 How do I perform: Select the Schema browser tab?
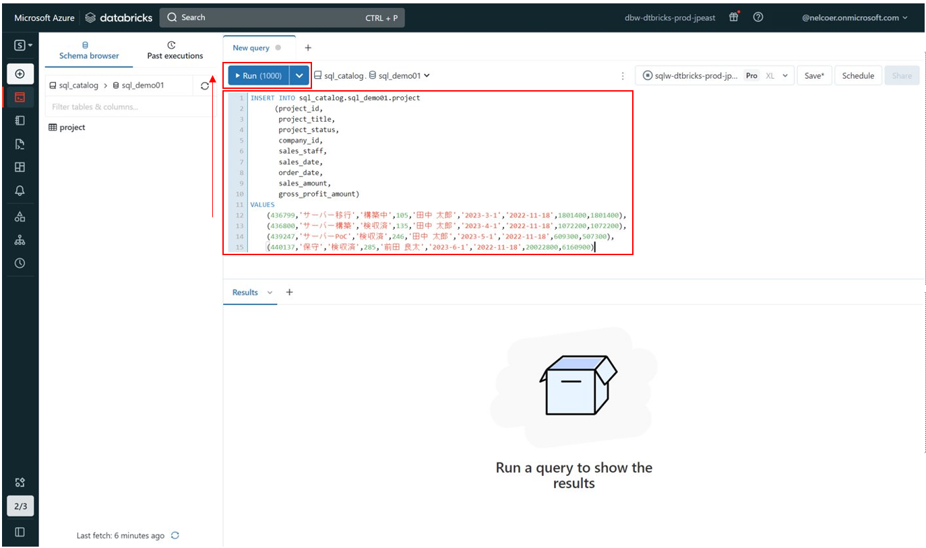(89, 50)
